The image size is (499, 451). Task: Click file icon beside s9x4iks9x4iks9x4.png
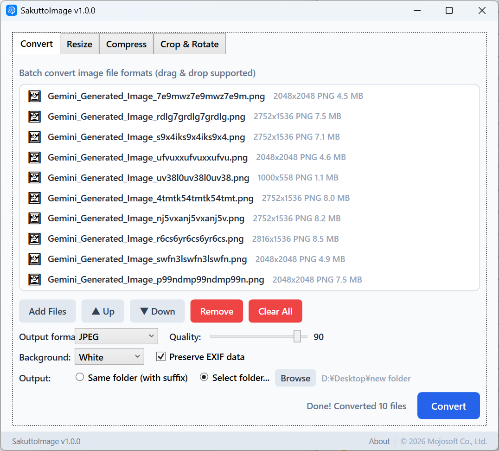pyautogui.click(x=34, y=137)
